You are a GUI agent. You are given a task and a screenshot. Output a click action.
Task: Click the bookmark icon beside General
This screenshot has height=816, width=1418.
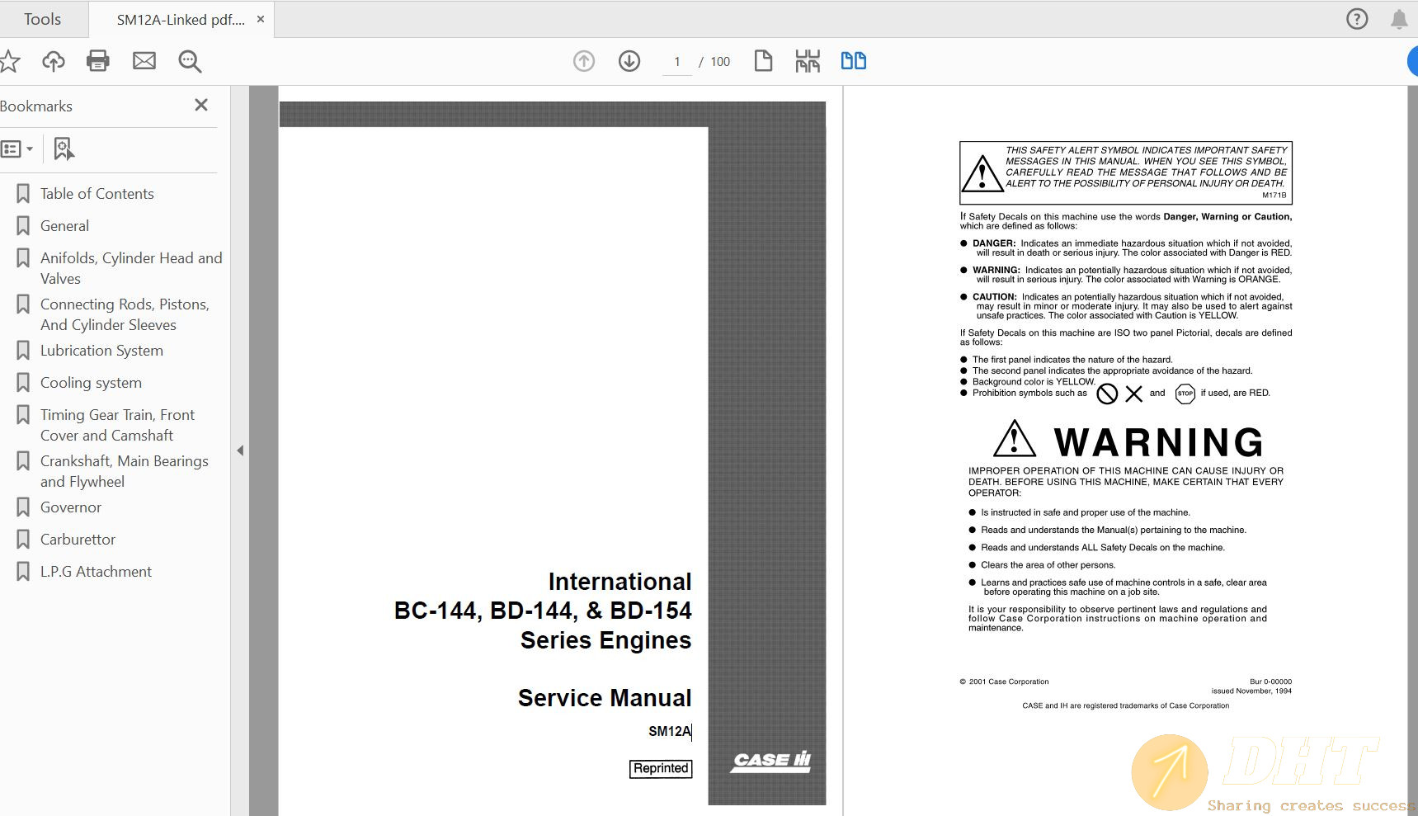[23, 226]
